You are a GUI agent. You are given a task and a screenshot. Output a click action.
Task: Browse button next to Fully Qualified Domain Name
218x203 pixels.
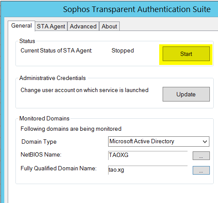pos(201,170)
